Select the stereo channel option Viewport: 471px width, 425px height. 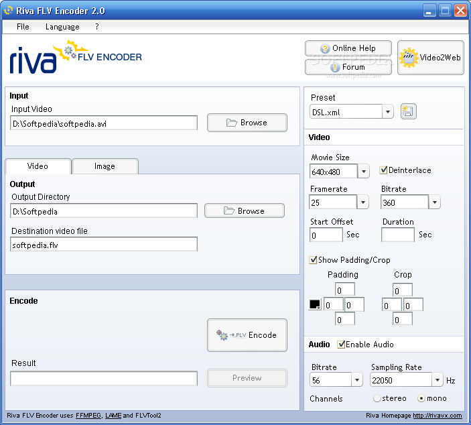(377, 398)
